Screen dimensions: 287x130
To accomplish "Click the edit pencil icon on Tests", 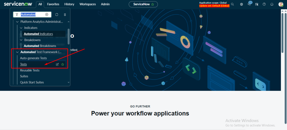I will point(57,64).
